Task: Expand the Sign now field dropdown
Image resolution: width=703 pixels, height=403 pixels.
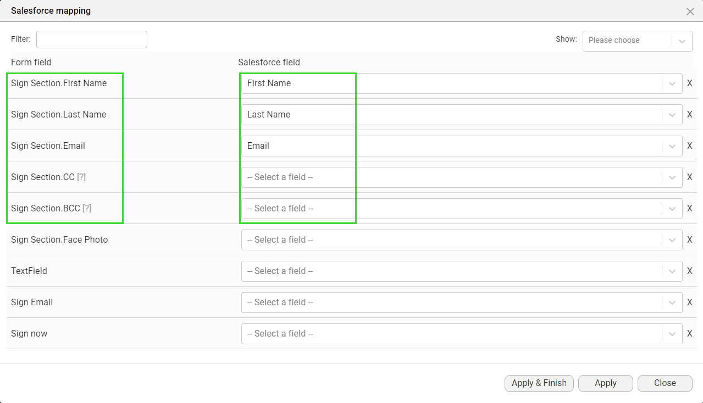Action: point(672,333)
